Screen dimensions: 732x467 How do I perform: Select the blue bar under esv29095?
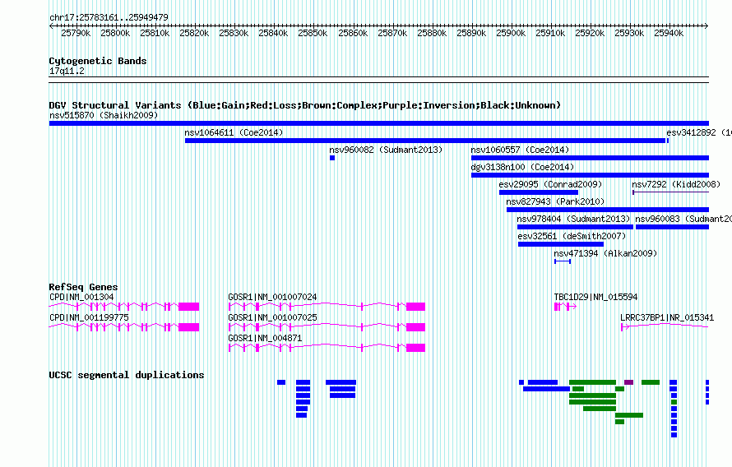[x=539, y=192]
